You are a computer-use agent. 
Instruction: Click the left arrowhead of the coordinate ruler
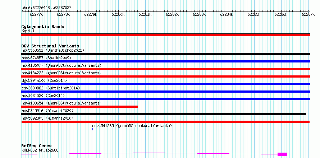tap(22, 11)
